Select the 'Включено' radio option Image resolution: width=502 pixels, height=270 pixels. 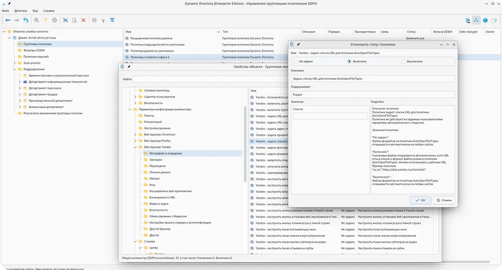click(x=349, y=61)
